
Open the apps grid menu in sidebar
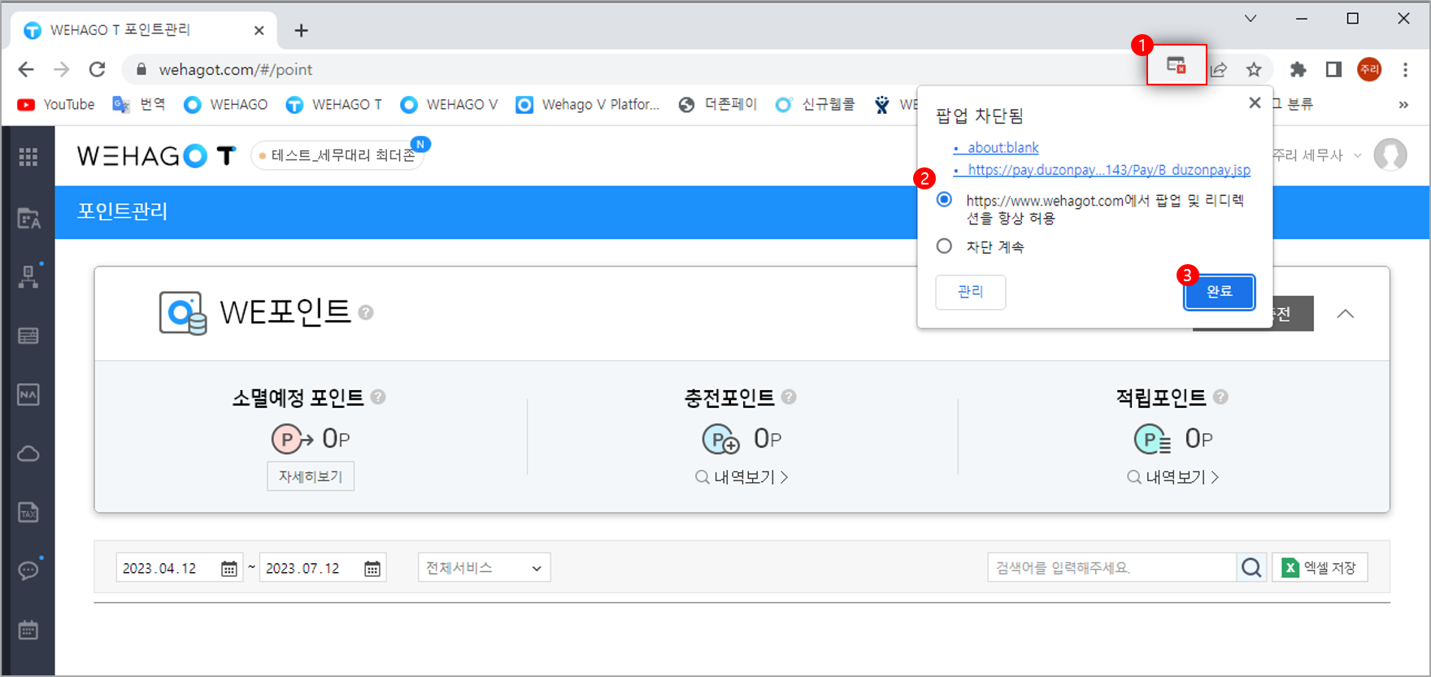click(x=28, y=157)
